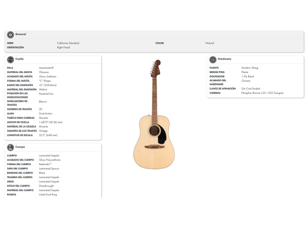Screen dimensions: 307x226
Task: Select the 'Gloss Urethane' neck finish value
Action: point(47,77)
